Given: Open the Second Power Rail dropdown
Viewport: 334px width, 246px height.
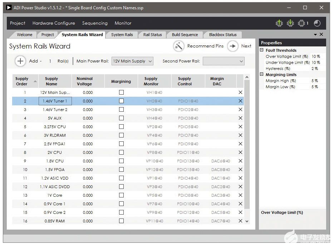Looking at the screenshot, I should coord(224,61).
